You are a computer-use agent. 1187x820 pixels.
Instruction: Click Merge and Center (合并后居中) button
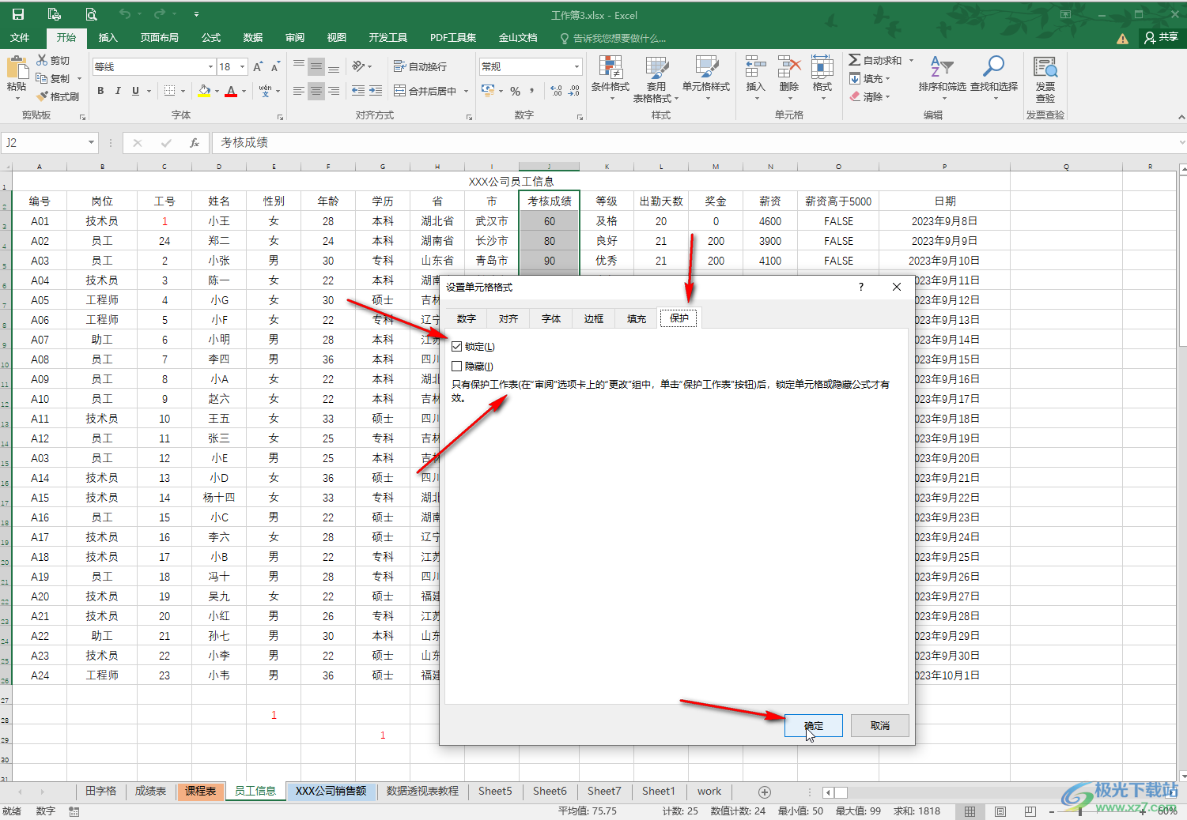coord(425,91)
